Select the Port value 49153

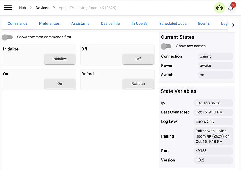tap(213, 151)
